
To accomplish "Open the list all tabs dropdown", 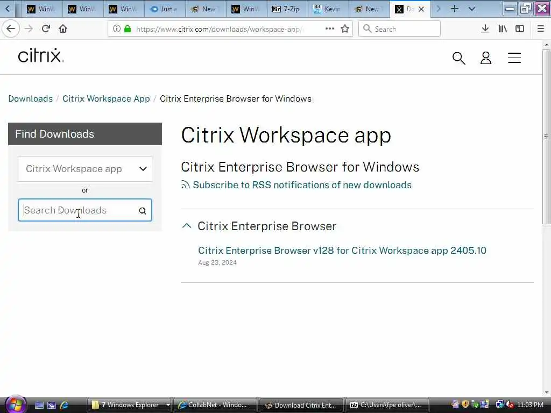I will pyautogui.click(x=471, y=9).
